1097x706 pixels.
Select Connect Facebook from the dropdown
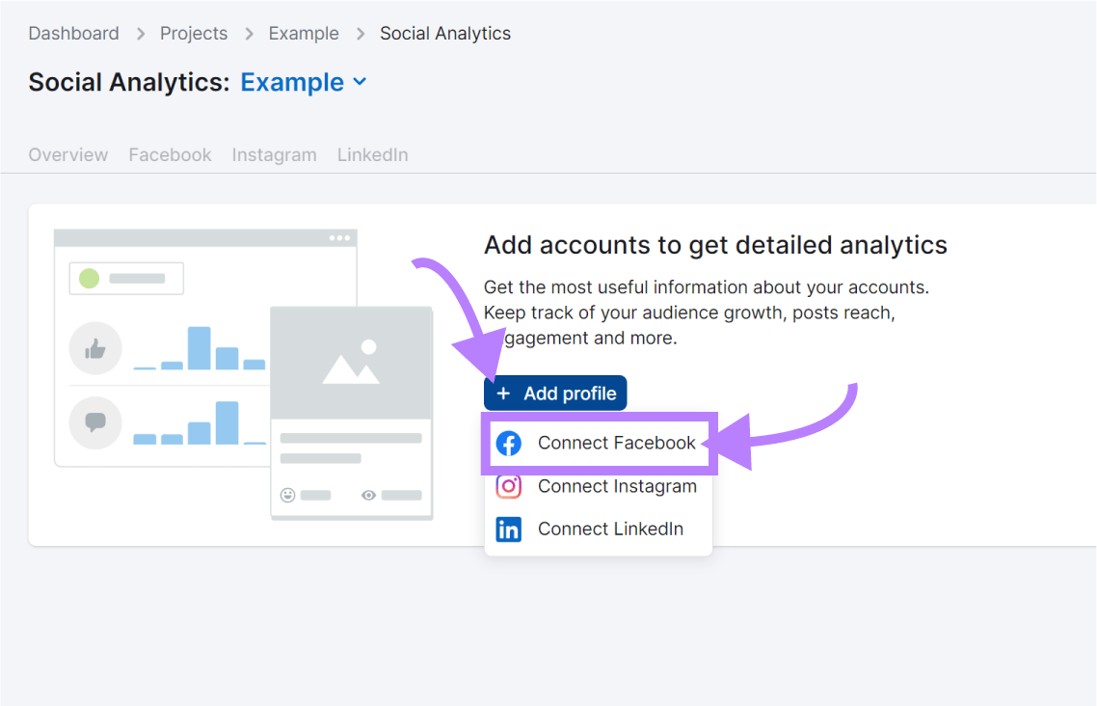(617, 444)
